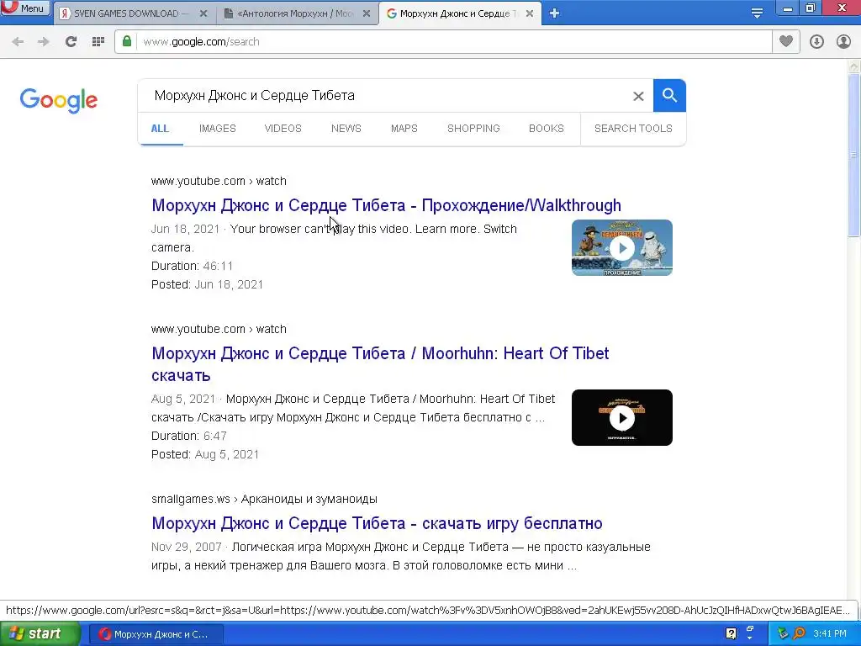The image size is (861, 646).
Task: Click the Duration: 6:47 text
Action: [189, 436]
